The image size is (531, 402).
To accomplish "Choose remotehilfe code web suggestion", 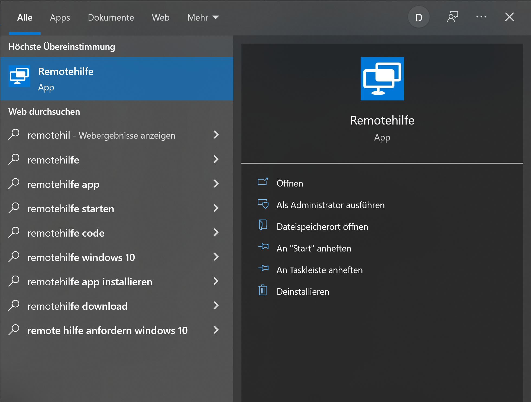I will click(66, 233).
